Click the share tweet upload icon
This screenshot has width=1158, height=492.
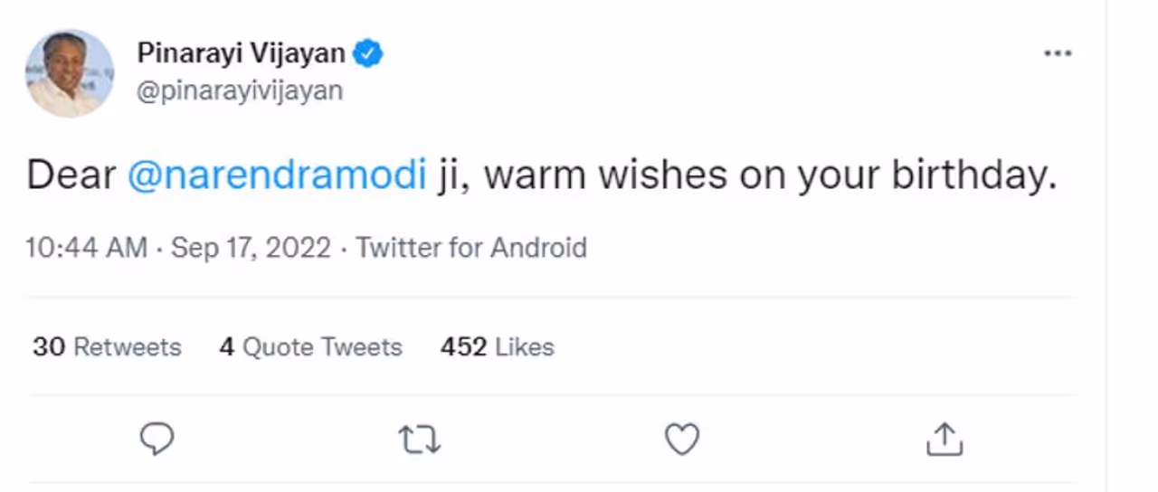944,440
